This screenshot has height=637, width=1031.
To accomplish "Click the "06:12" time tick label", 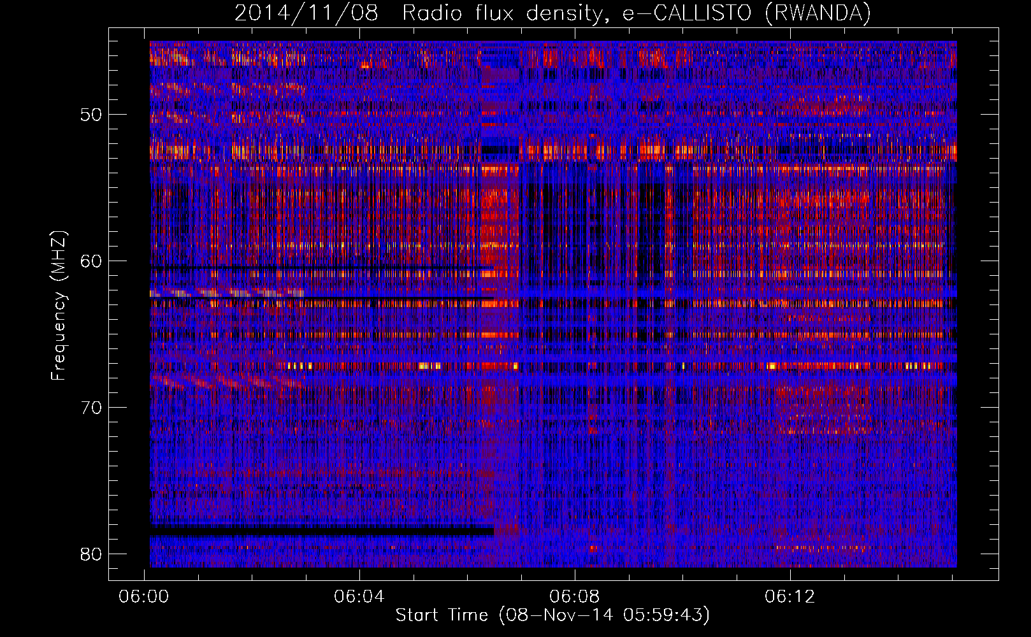I will click(790, 596).
